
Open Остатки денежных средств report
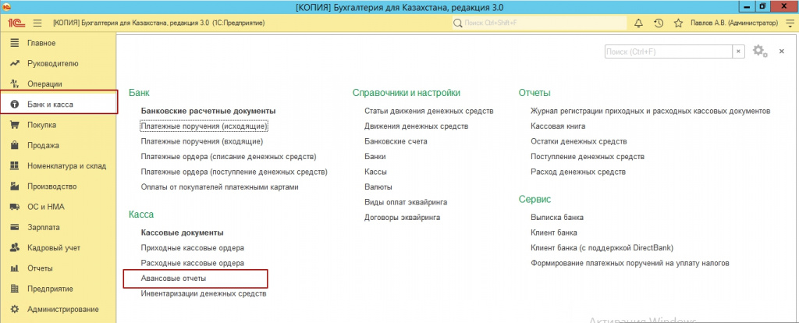pyautogui.click(x=578, y=141)
